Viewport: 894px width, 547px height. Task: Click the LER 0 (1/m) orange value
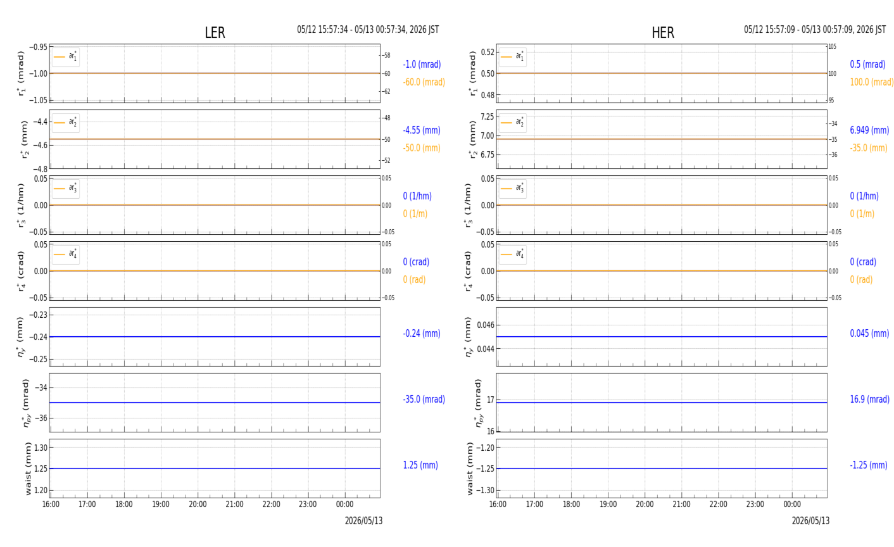[x=415, y=214]
